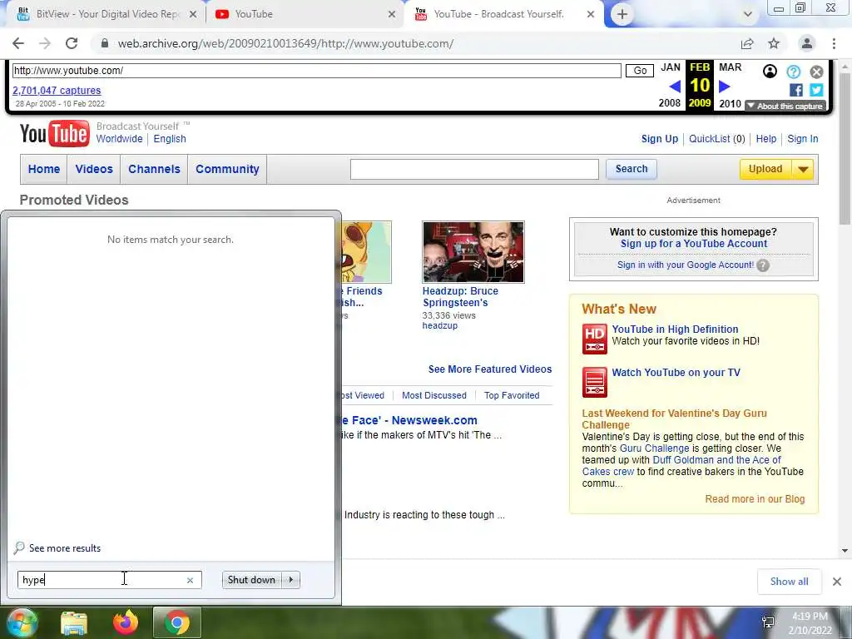Share capture via the Twitter icon
852x639 pixels.
click(816, 90)
